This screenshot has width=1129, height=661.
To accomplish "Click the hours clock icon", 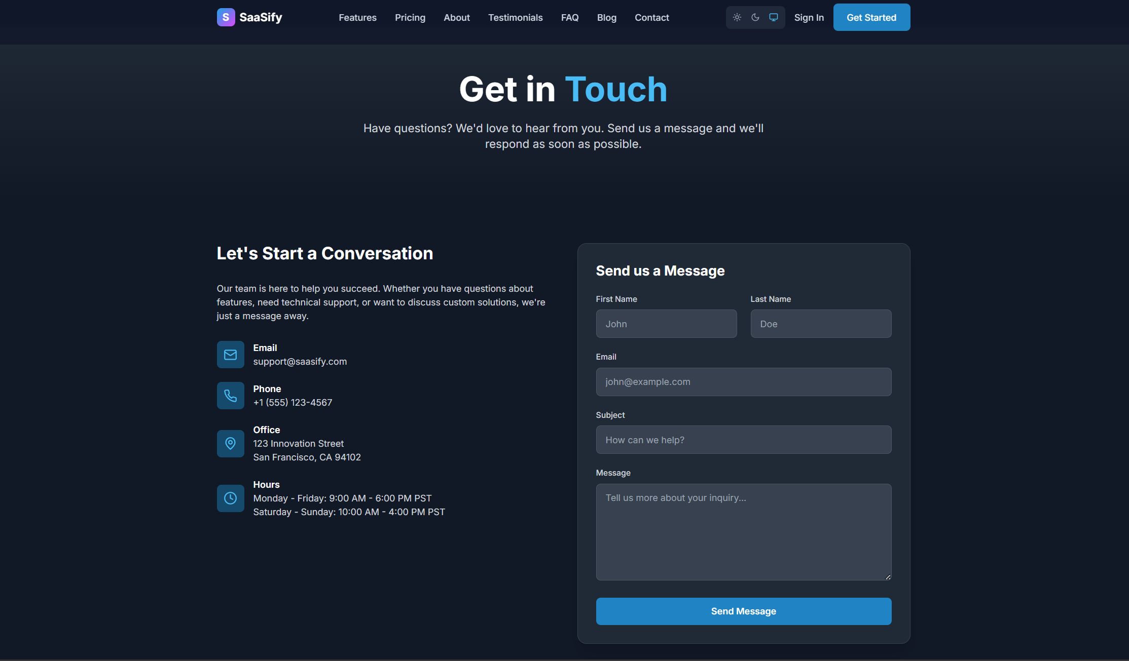I will 230,498.
